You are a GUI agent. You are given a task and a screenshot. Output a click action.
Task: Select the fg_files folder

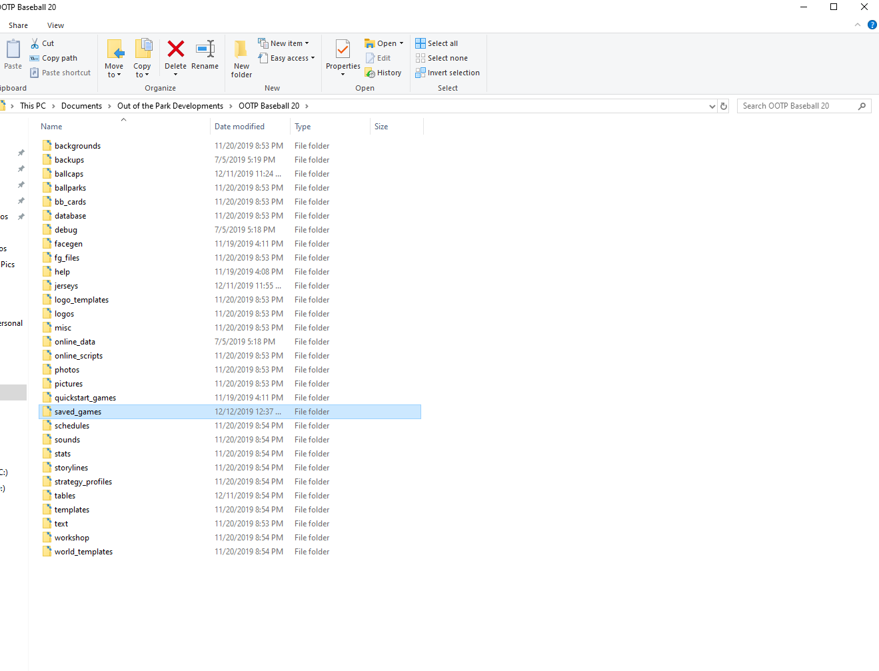[67, 258]
